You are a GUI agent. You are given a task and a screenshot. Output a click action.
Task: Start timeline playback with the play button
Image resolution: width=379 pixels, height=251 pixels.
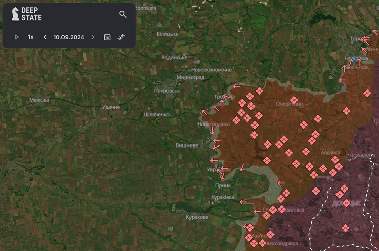(x=17, y=37)
